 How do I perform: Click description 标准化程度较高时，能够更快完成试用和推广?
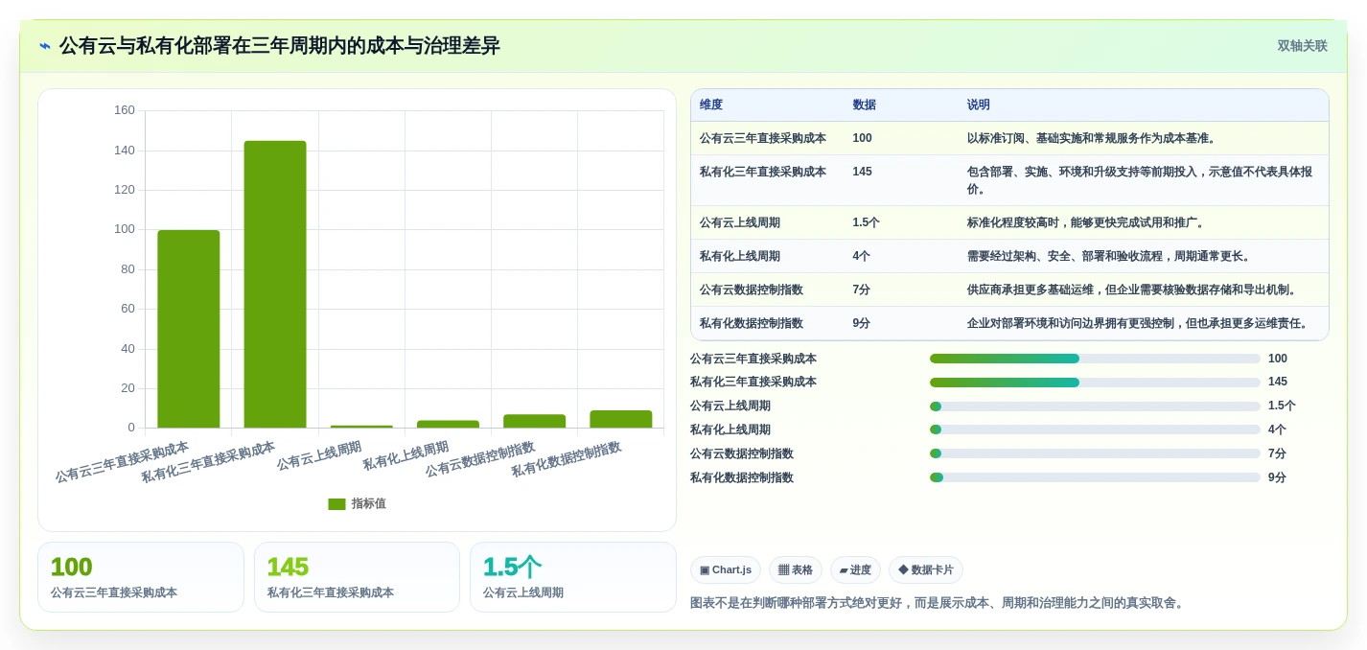[1087, 222]
